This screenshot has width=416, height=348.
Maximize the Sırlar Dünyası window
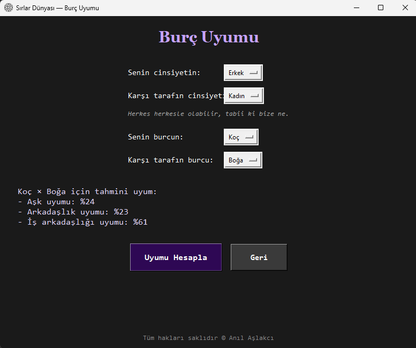point(381,8)
